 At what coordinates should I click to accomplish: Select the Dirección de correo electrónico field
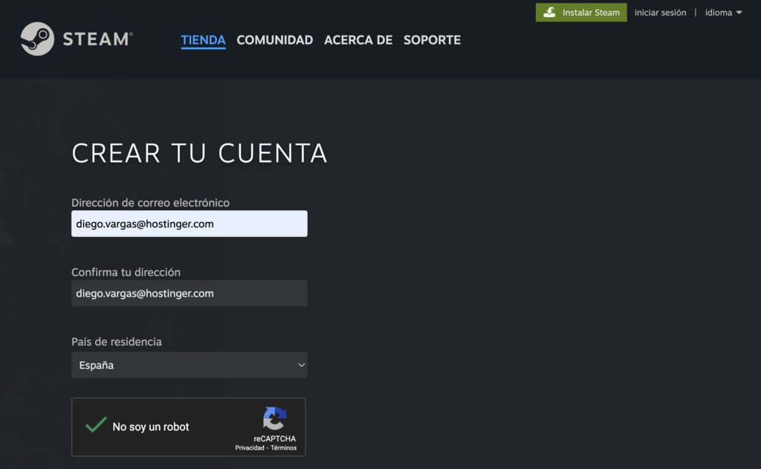(189, 223)
